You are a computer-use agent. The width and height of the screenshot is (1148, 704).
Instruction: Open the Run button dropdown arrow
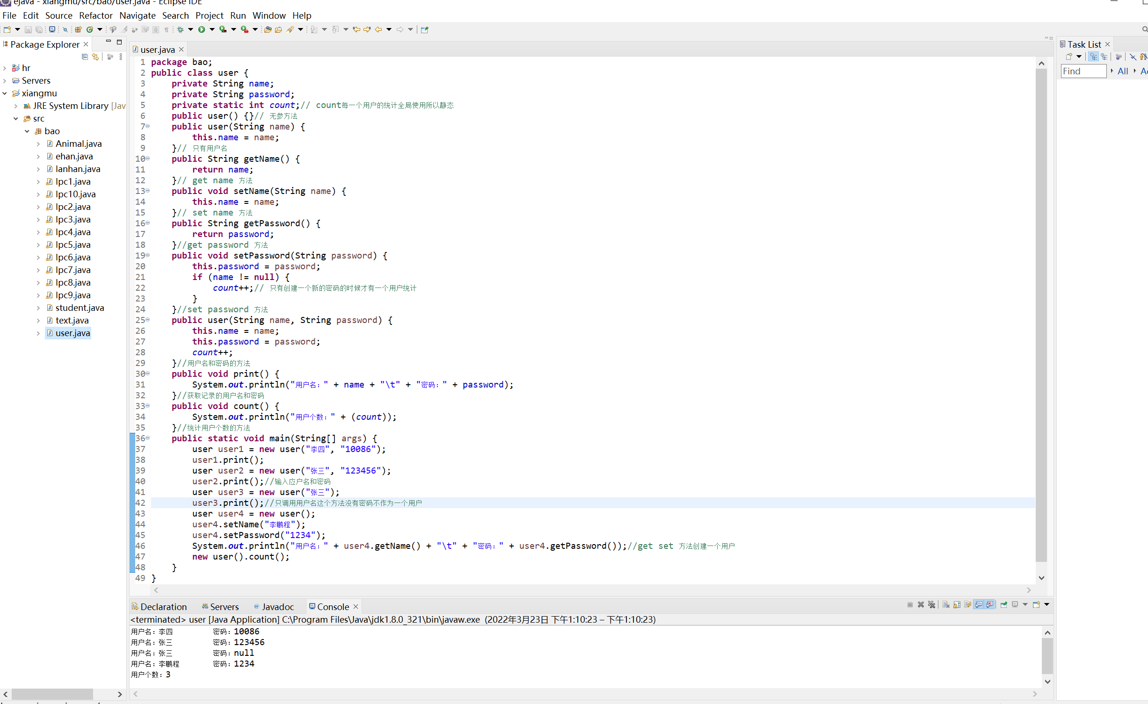[212, 29]
